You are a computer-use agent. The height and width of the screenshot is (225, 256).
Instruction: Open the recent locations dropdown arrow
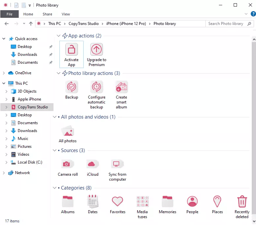click(24, 24)
